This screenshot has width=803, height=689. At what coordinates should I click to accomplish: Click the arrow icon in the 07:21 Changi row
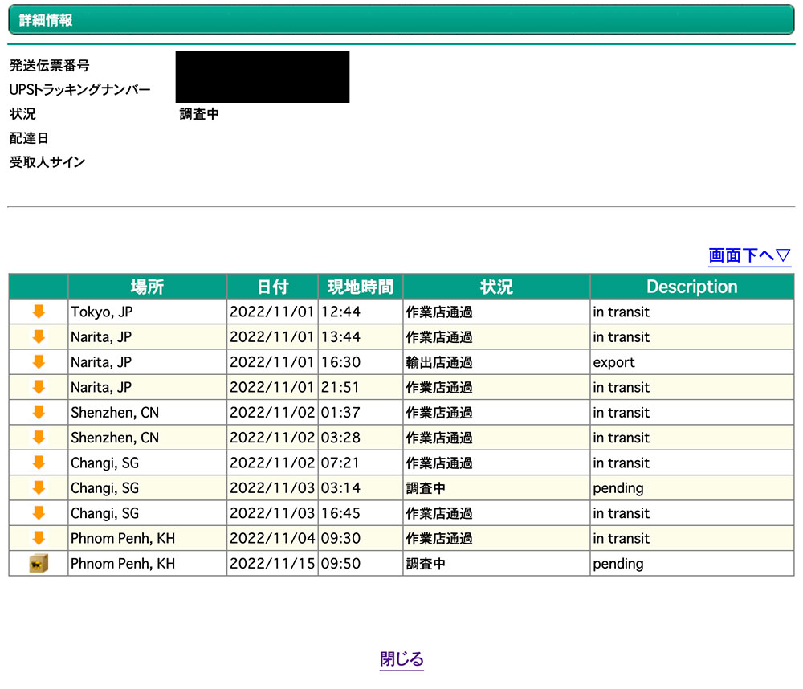point(39,462)
